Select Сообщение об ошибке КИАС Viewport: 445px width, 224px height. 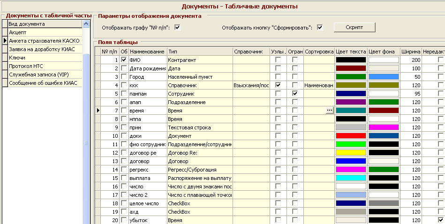[45, 83]
